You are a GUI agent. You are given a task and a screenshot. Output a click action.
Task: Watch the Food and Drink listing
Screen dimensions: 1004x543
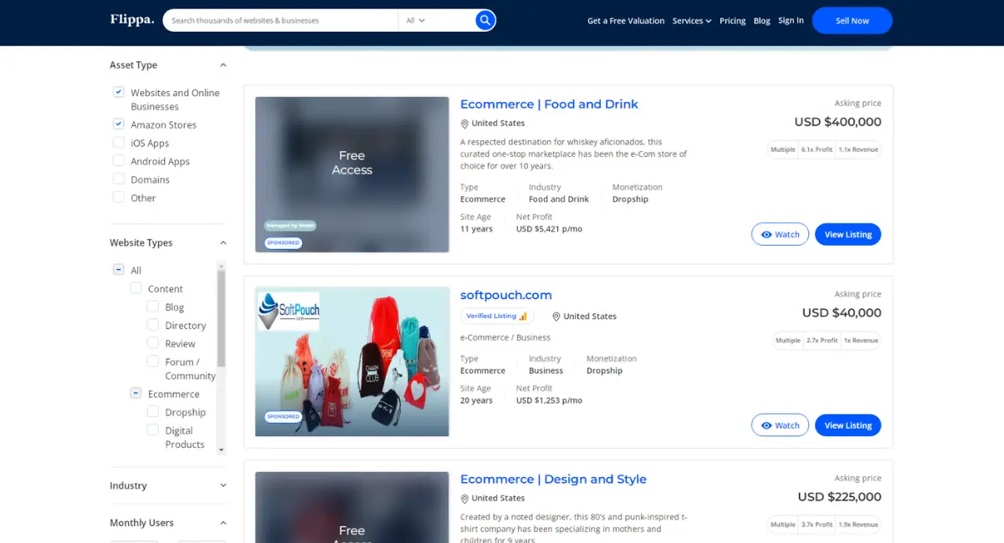[780, 235]
